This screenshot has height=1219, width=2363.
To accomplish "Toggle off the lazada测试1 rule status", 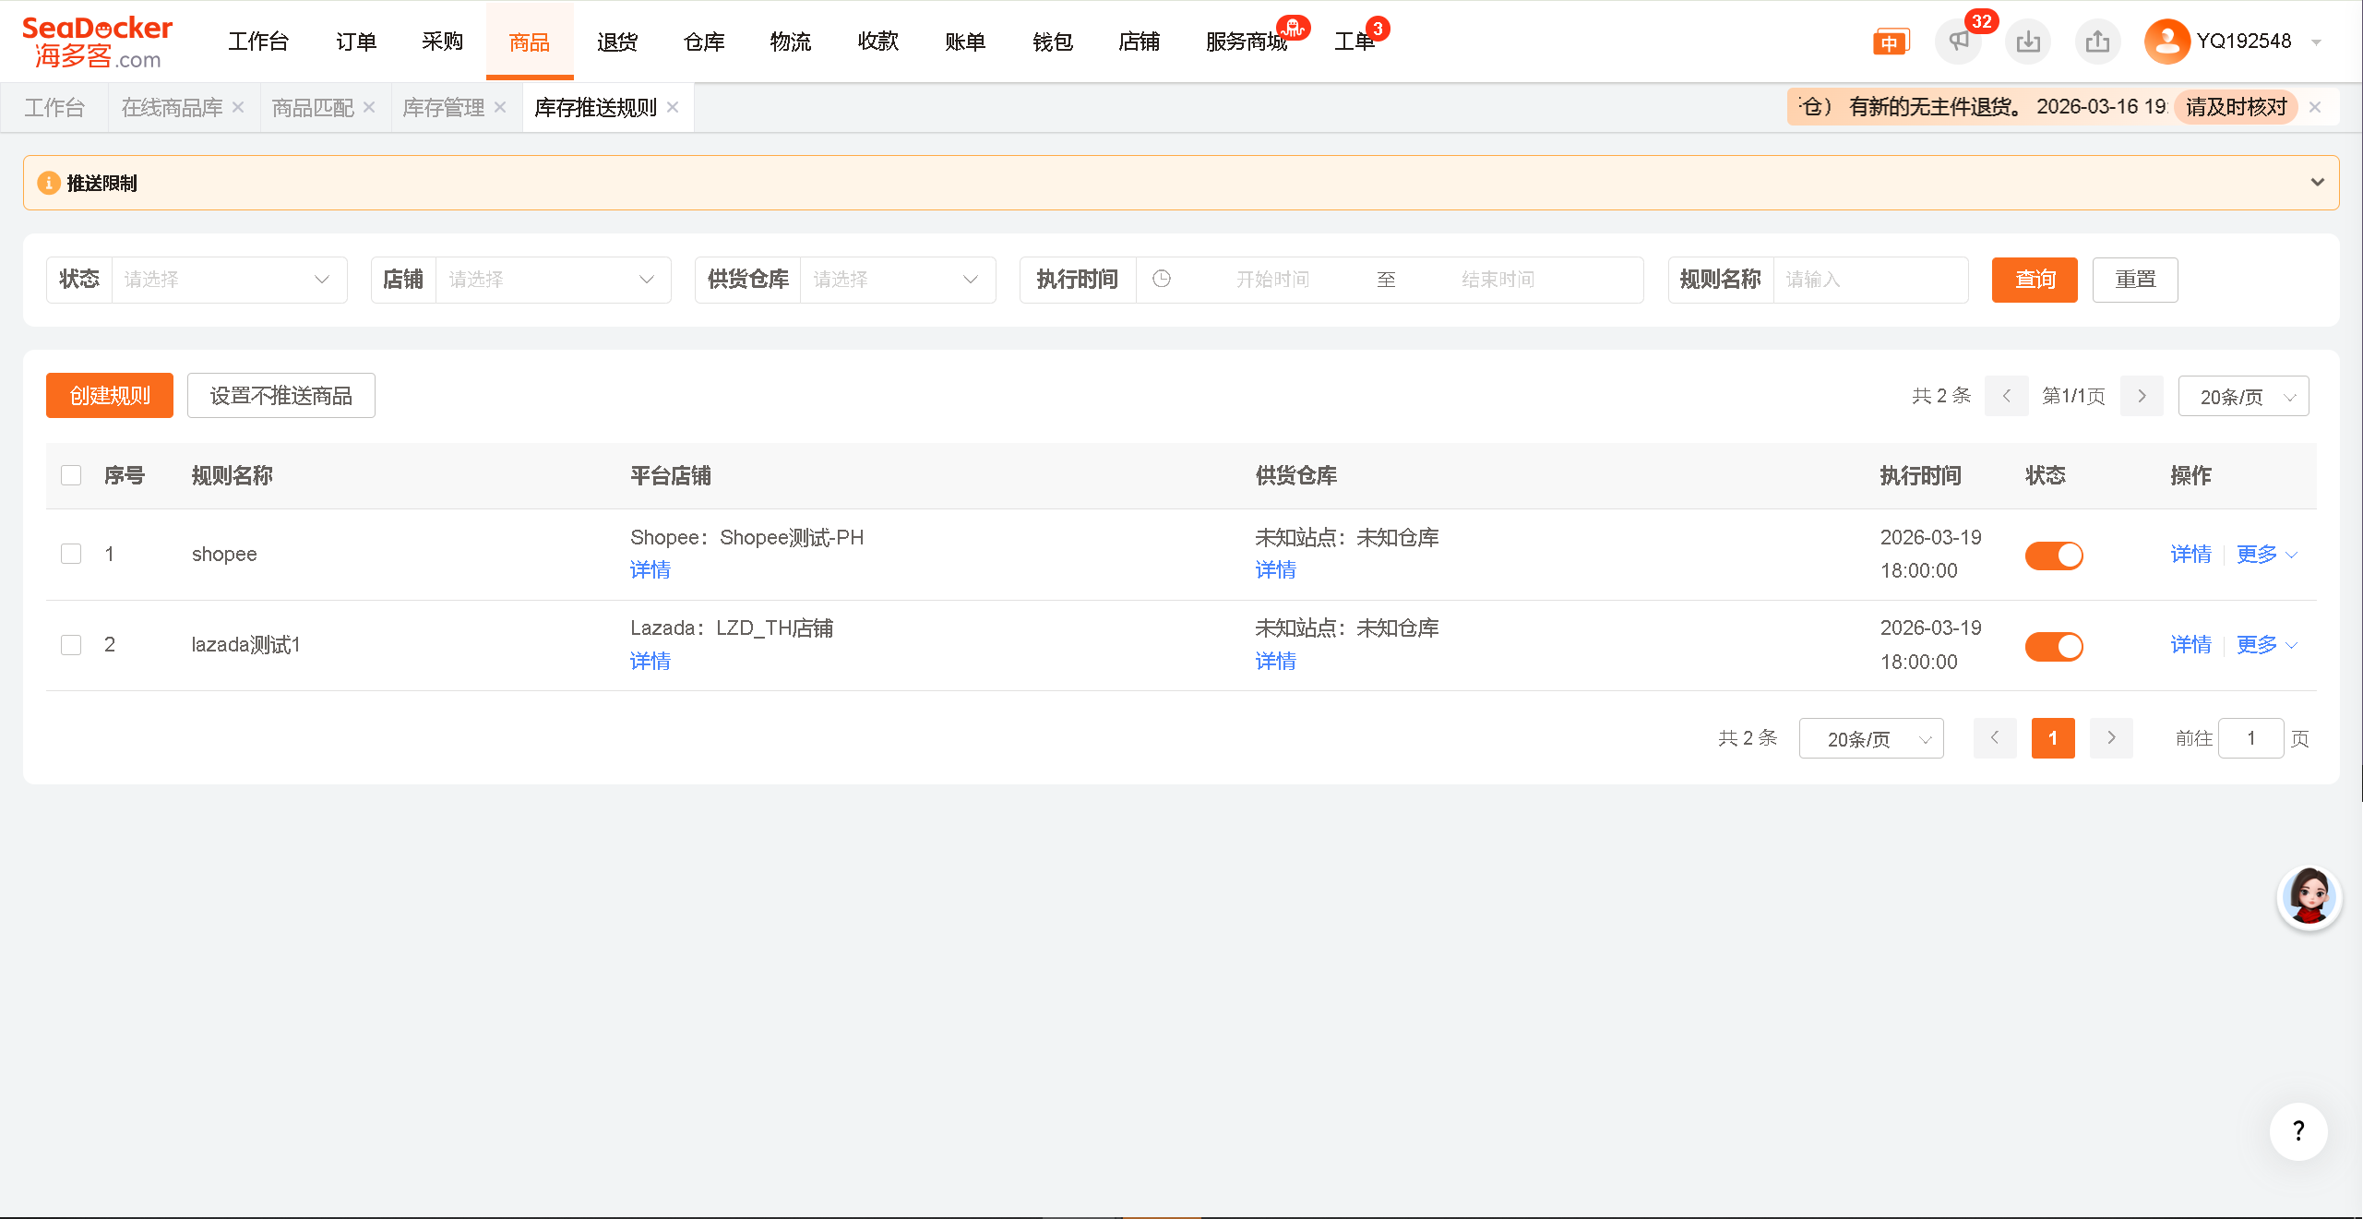I will (x=2054, y=646).
